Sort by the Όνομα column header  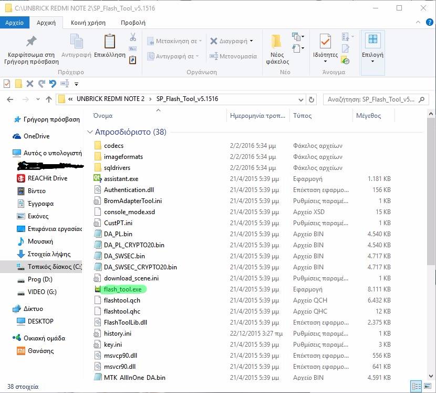point(103,116)
